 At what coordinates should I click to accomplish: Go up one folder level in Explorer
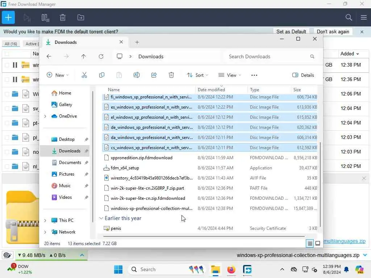click(x=84, y=56)
